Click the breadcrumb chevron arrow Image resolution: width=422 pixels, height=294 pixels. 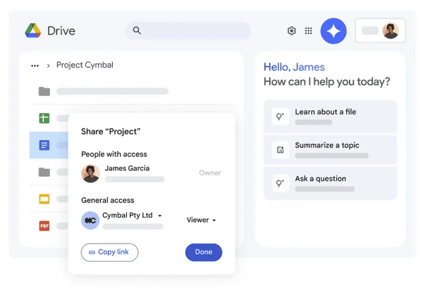tap(48, 65)
